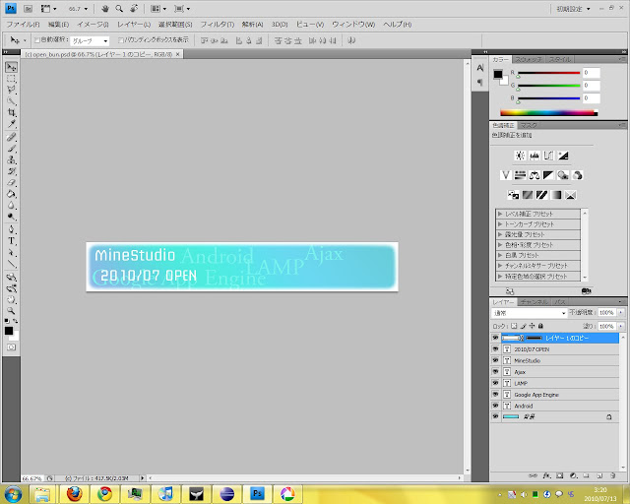Open the layer blend mode dropdown 通常

(530, 313)
